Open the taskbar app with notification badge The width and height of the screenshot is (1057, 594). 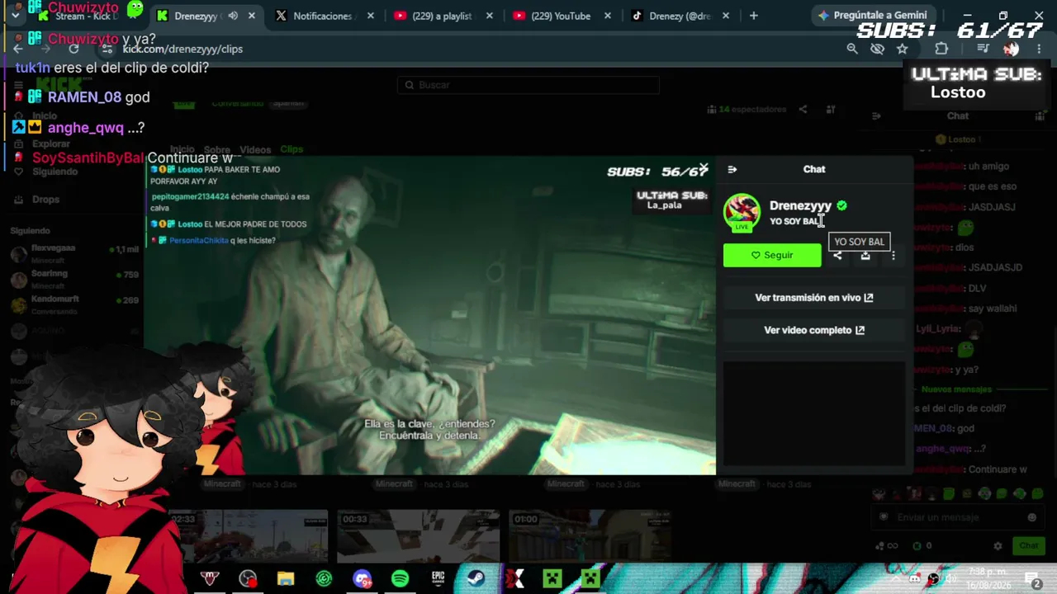click(x=362, y=579)
